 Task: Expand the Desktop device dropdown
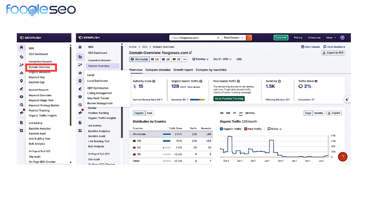click(200, 59)
